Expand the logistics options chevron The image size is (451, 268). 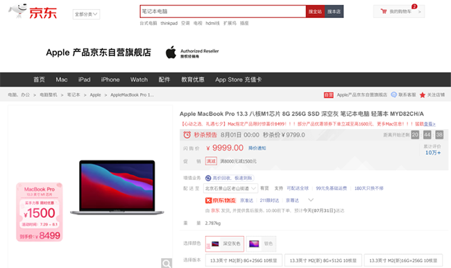pos(311,200)
